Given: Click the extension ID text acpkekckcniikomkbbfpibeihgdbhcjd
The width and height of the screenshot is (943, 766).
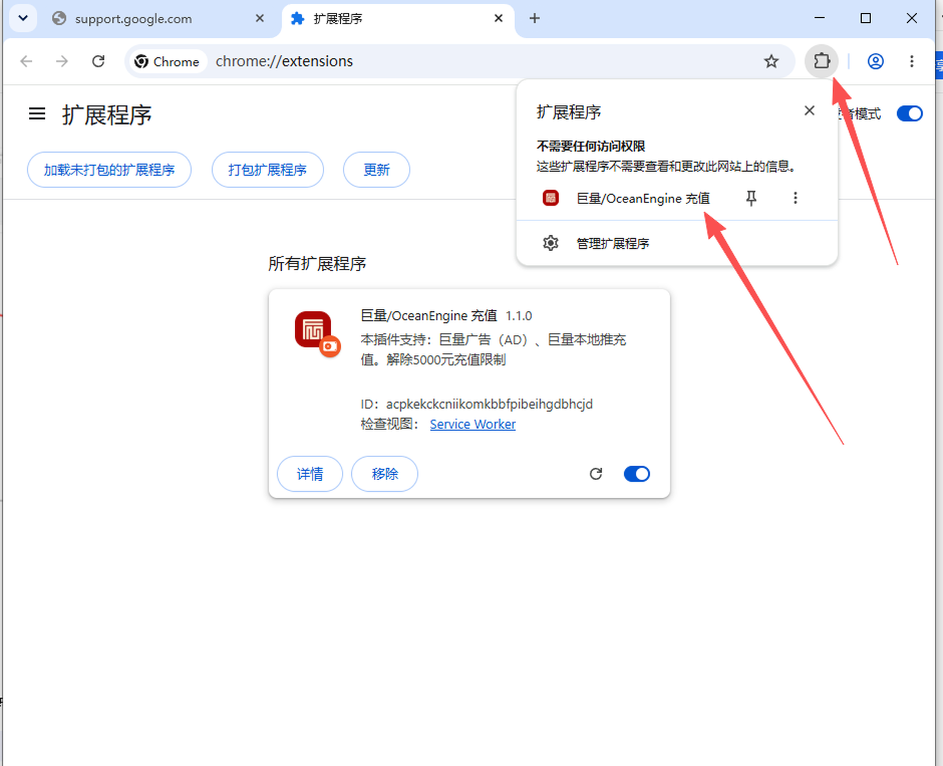Looking at the screenshot, I should pyautogui.click(x=489, y=404).
